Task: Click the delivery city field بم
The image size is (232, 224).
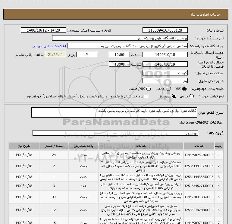Action: click(x=165, y=81)
